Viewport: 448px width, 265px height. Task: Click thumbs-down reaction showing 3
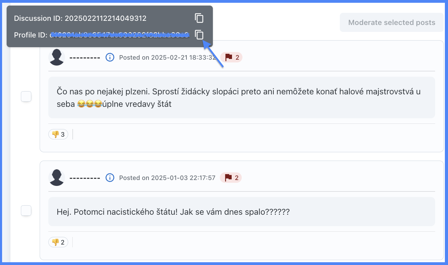(58, 134)
